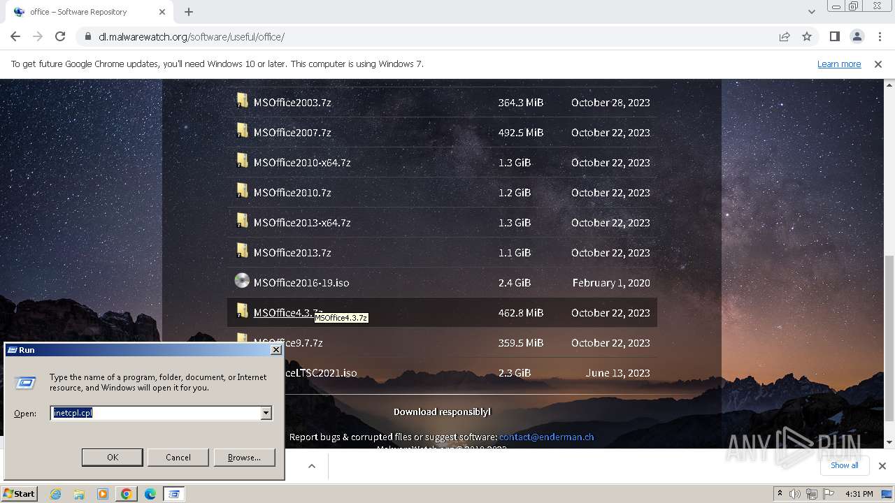Viewport: 895px width, 503px height.
Task: Open Microsoft Edge from taskbar
Action: click(x=150, y=494)
